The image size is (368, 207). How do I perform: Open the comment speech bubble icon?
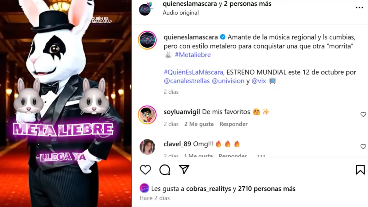click(x=165, y=170)
